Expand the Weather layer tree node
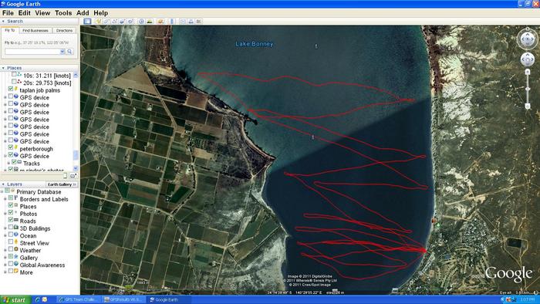Viewport: 540px width, 304px height. [5, 251]
